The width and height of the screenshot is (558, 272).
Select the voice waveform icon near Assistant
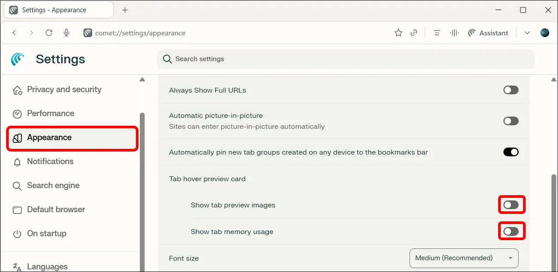point(454,33)
